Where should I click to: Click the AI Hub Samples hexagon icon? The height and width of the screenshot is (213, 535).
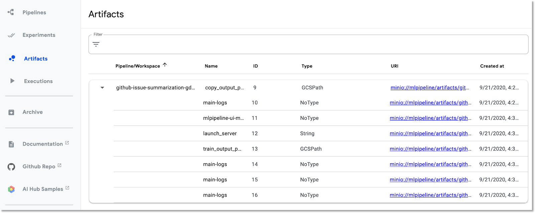click(x=11, y=189)
